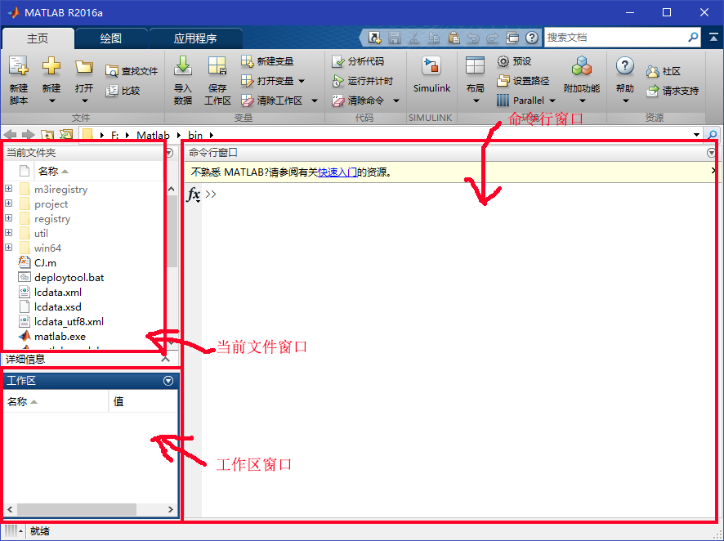Click Import Data (导入数据) icon
Screen dimensions: 724x541
183,66
